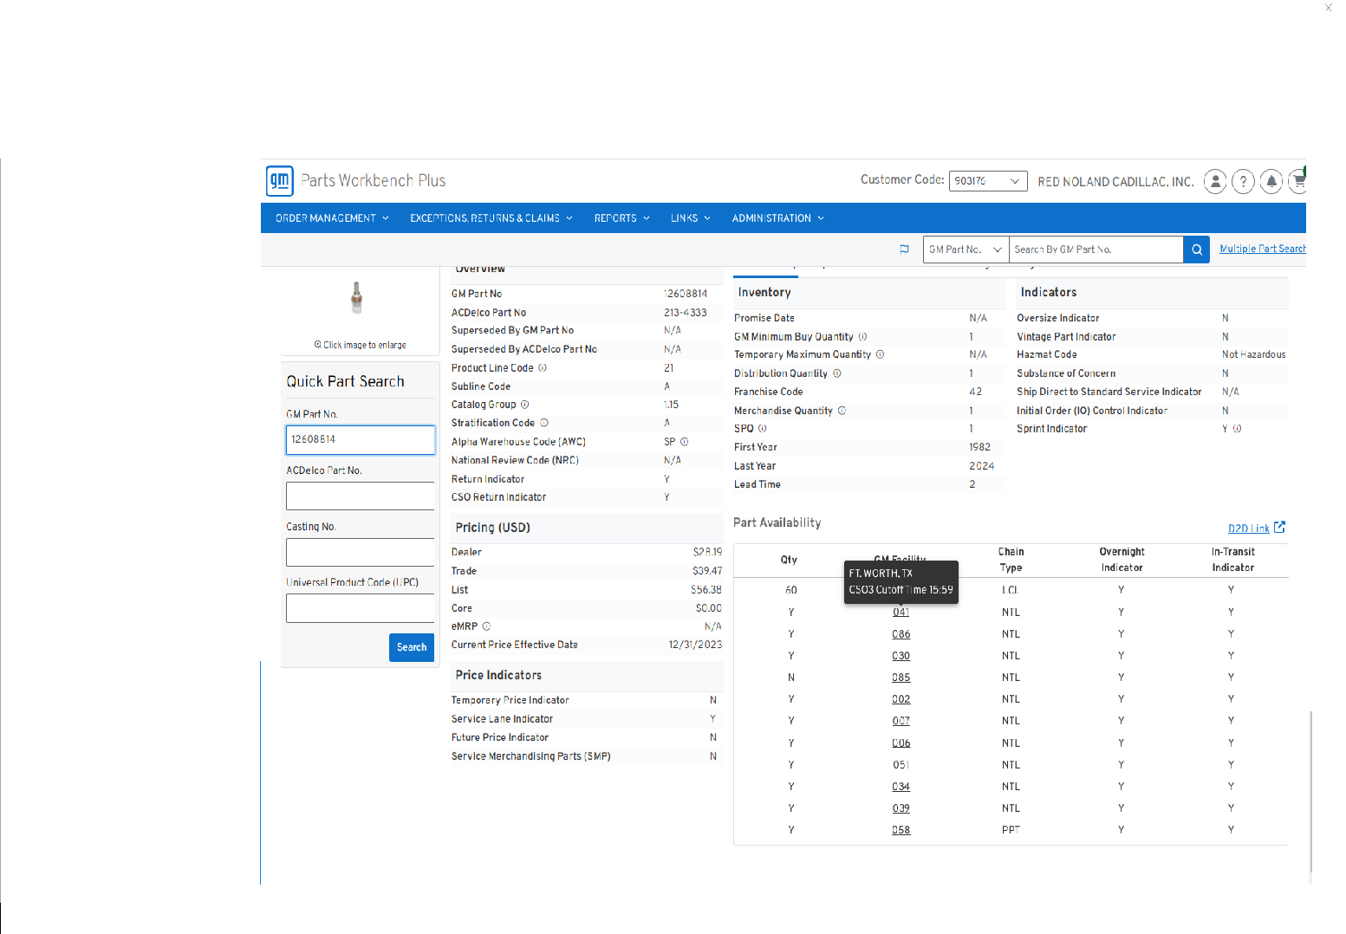Expand the Order Management menu
This screenshot has height=934, width=1346.
click(332, 218)
